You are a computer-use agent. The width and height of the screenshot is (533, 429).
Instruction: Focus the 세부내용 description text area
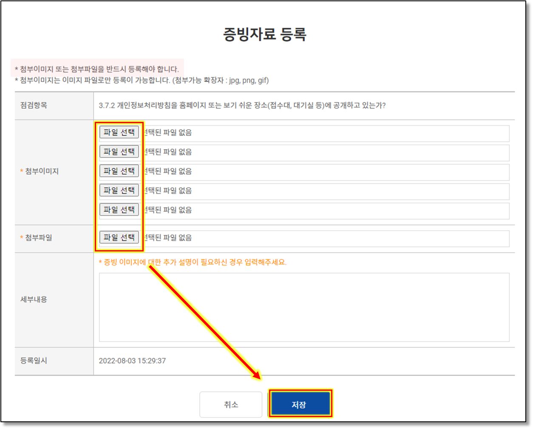tap(304, 307)
